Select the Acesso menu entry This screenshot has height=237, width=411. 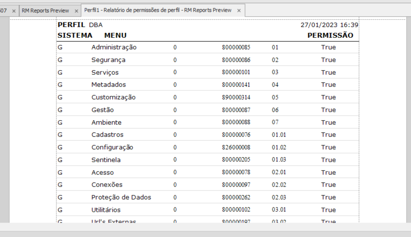pyautogui.click(x=103, y=173)
